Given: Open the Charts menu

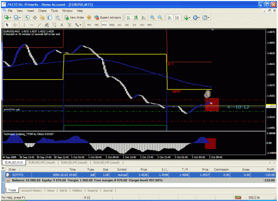Looking at the screenshot, I should pos(42,11).
